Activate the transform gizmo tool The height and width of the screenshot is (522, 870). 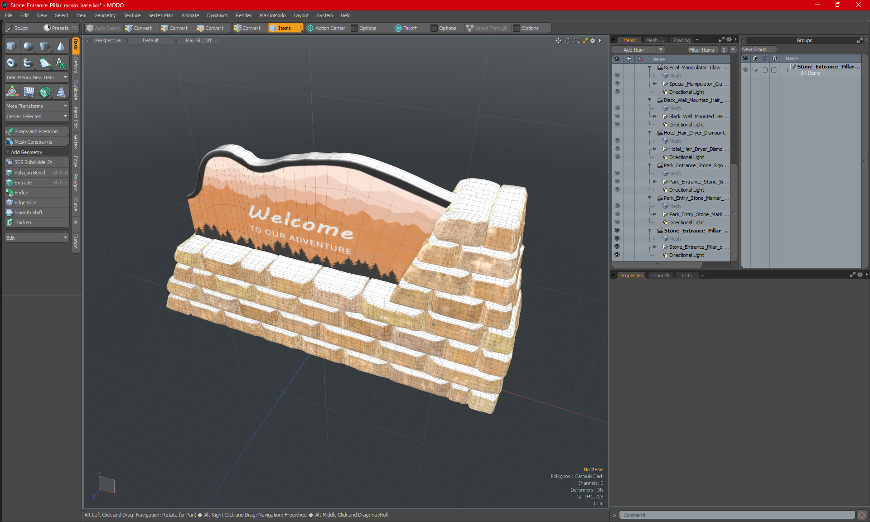click(x=12, y=92)
